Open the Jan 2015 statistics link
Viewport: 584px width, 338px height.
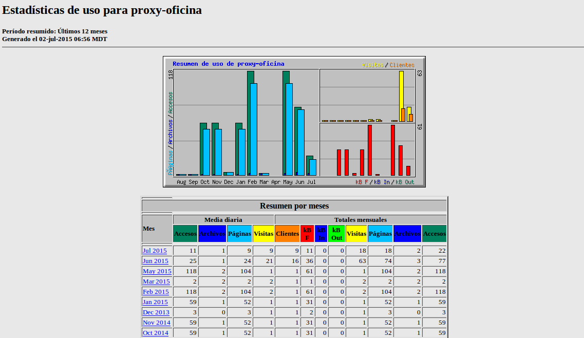tap(155, 302)
